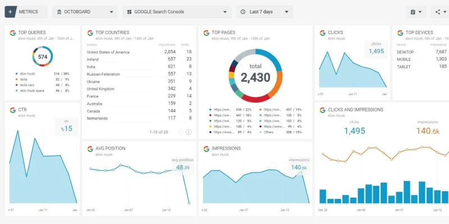
Task: Go to previous page of countries table
Action: [x=180, y=132]
